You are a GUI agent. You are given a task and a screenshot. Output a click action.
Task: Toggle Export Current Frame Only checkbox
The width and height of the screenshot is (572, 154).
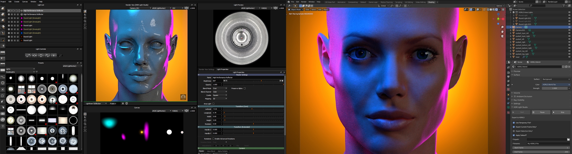(514, 127)
